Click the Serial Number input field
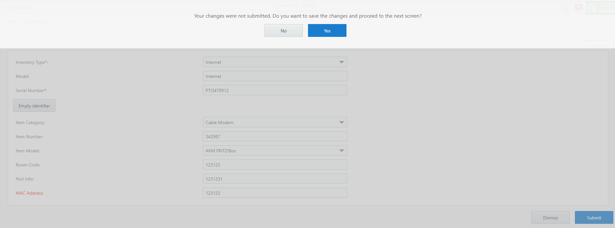Viewport: 615px width, 228px height. pos(275,90)
